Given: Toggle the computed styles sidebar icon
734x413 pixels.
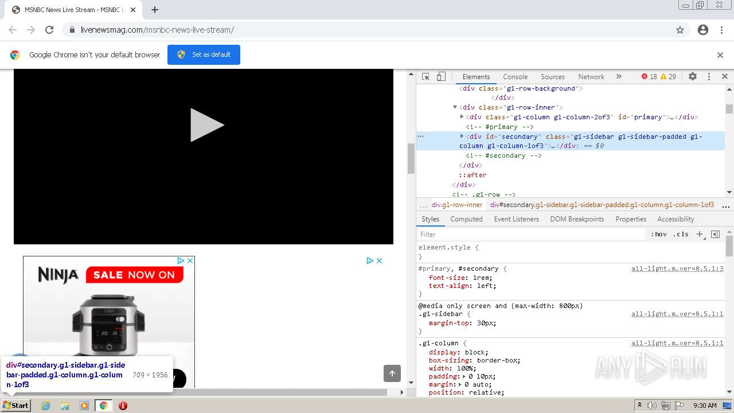Looking at the screenshot, I should tap(715, 234).
